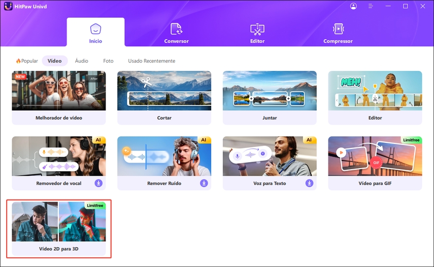Image resolution: width=434 pixels, height=267 pixels.
Task: Open the Cortar tool thumbnail
Action: [x=164, y=91]
